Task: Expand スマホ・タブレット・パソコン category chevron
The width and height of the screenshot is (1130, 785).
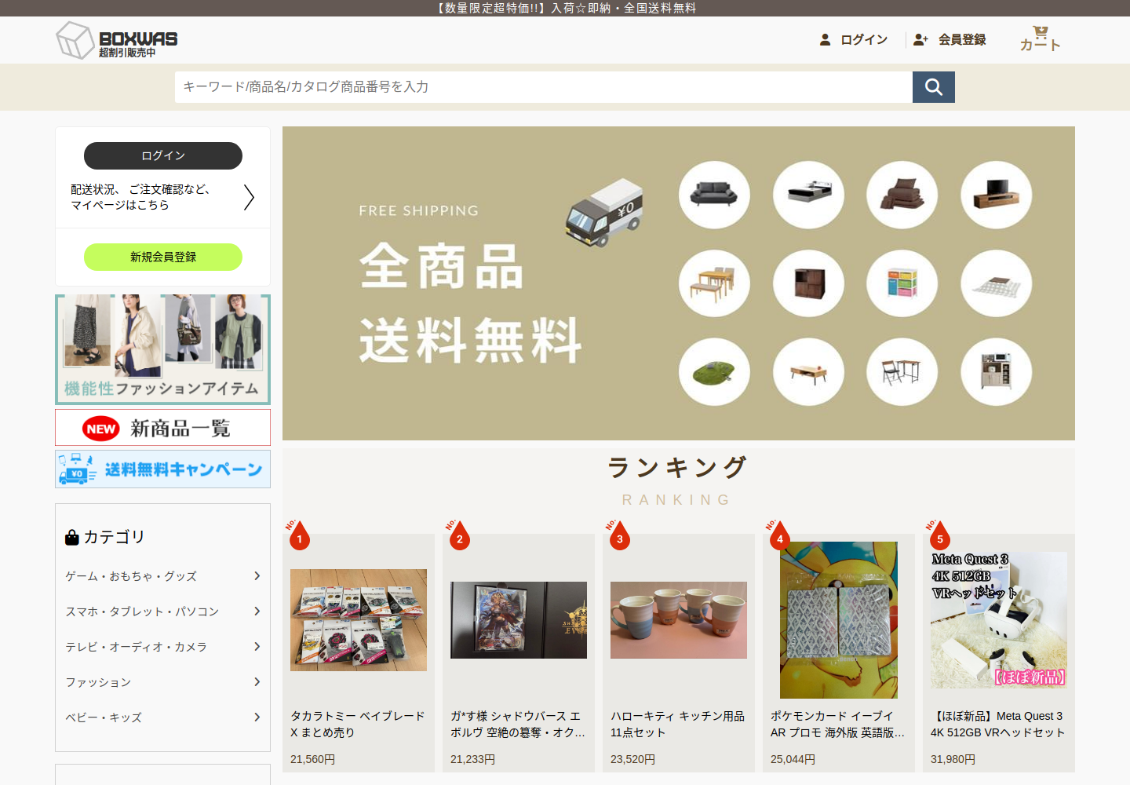Action: coord(257,612)
